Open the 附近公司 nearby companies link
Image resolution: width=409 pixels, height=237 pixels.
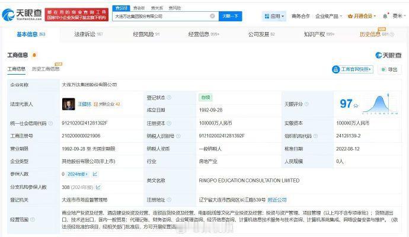(x=277, y=200)
